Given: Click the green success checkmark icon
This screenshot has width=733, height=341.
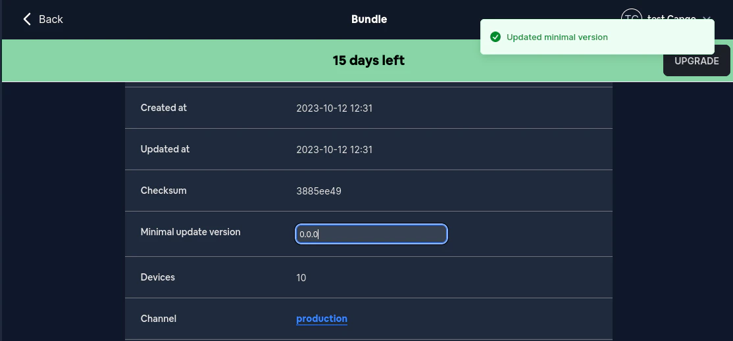Looking at the screenshot, I should click(495, 37).
